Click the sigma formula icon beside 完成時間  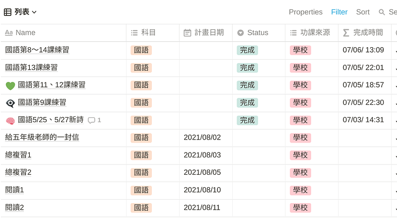[x=346, y=33]
